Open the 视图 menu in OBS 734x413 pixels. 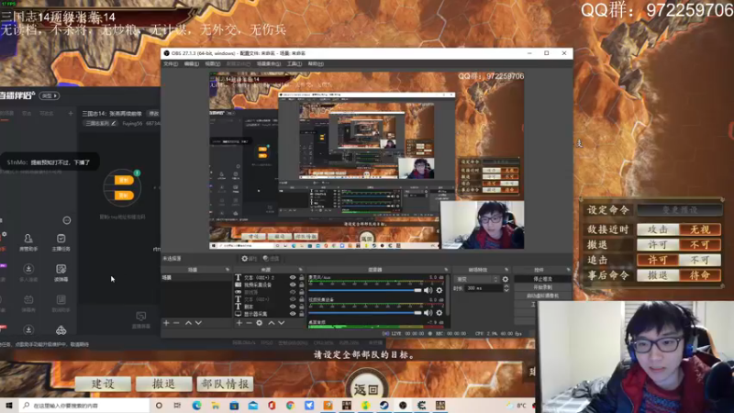pos(213,63)
